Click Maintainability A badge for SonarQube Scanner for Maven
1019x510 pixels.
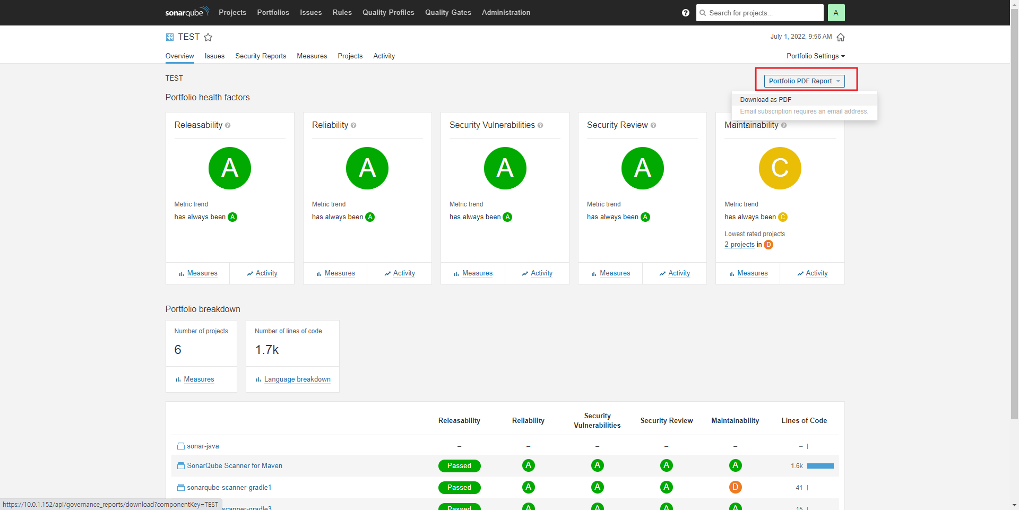pos(735,465)
